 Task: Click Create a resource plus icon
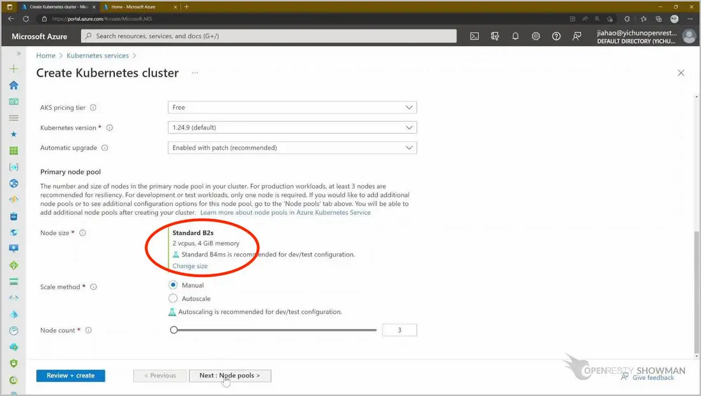click(14, 68)
